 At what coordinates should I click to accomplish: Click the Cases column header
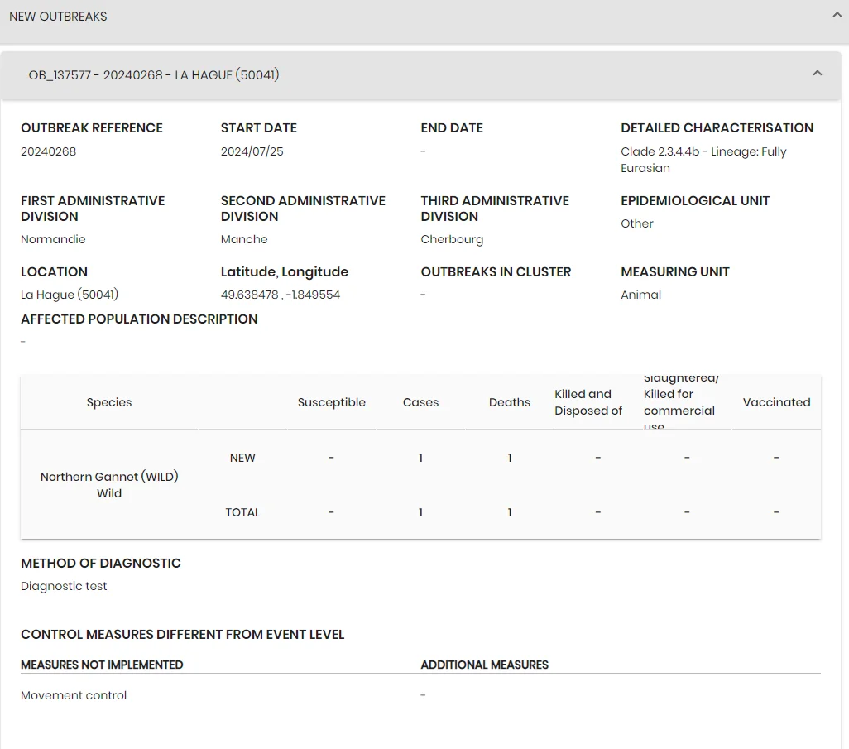[x=420, y=402]
